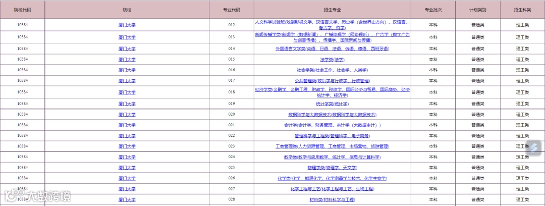Open 厦门大学 link in row 013

(127, 37)
